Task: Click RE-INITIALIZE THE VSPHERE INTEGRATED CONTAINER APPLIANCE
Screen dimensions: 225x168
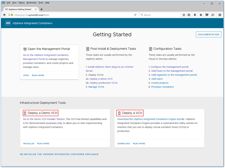Action: (x=59, y=154)
